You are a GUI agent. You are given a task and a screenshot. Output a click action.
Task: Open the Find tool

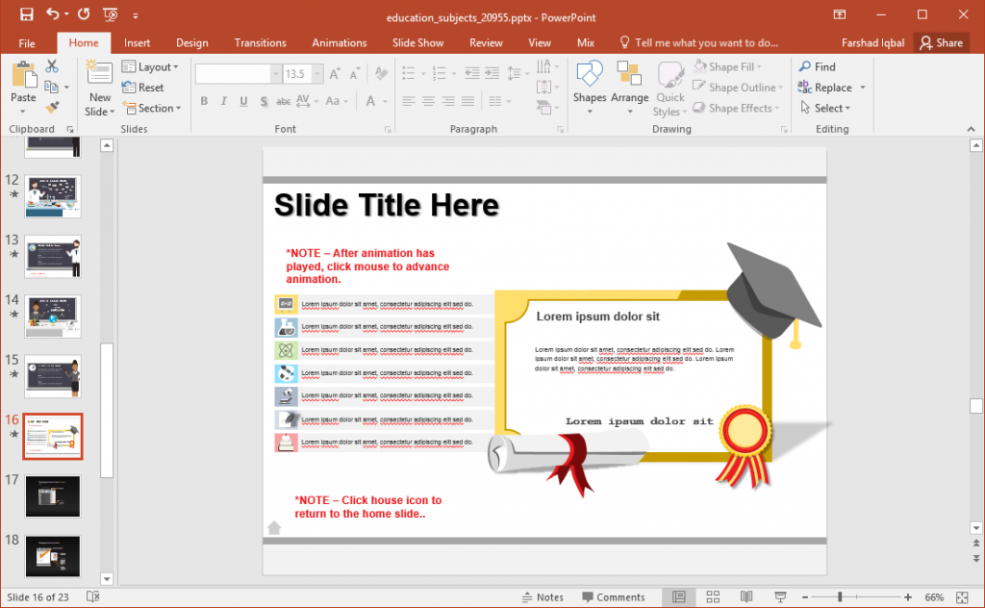click(x=817, y=66)
